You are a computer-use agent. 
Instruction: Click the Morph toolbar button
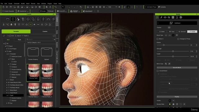(x=51, y=11)
